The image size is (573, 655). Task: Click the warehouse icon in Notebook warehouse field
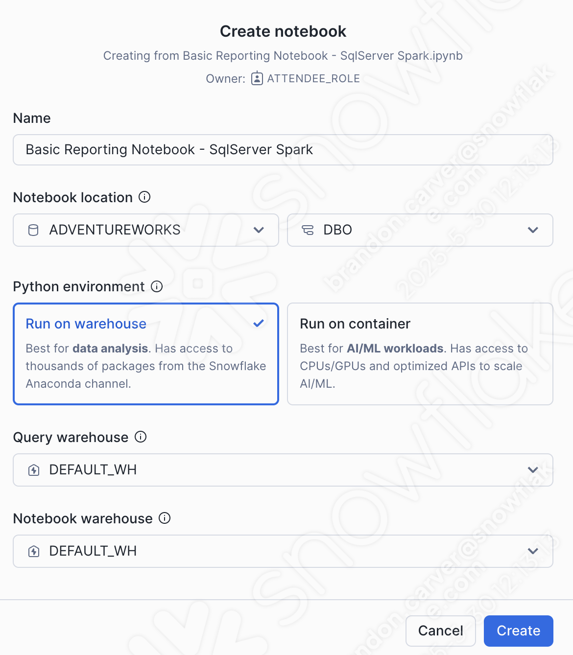point(33,551)
